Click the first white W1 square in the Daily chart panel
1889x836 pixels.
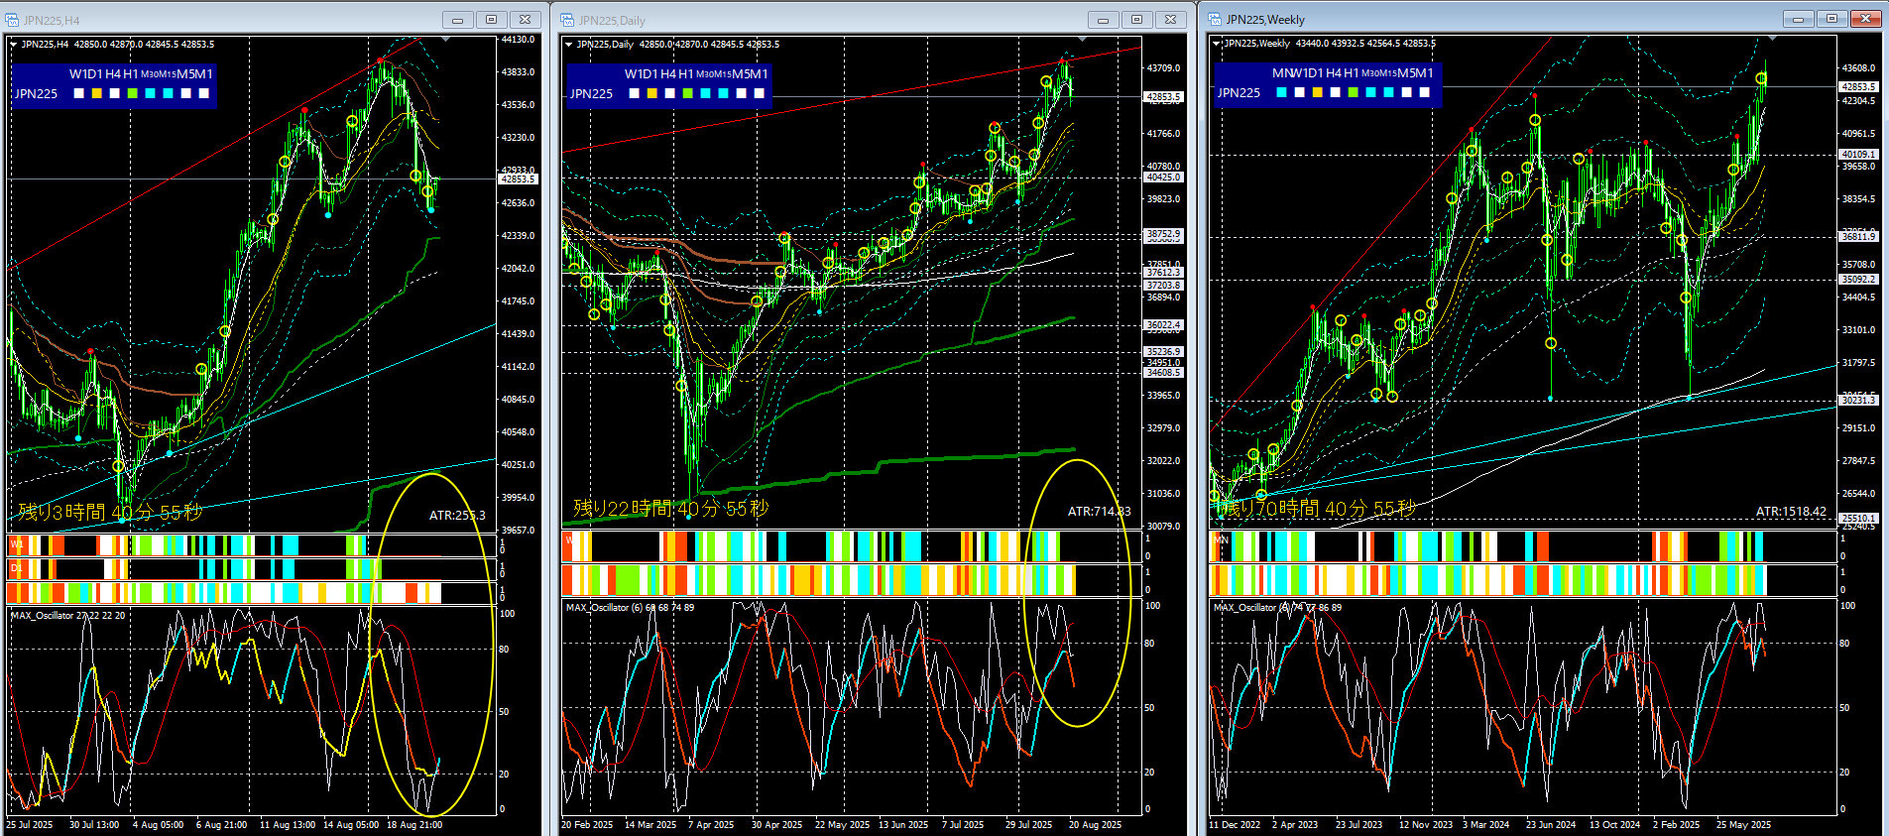point(635,93)
